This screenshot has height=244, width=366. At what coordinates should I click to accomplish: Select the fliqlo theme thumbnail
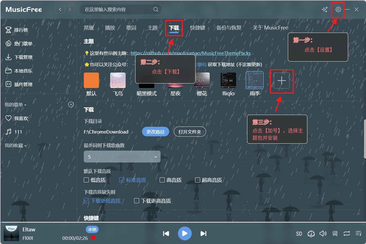tap(228, 80)
